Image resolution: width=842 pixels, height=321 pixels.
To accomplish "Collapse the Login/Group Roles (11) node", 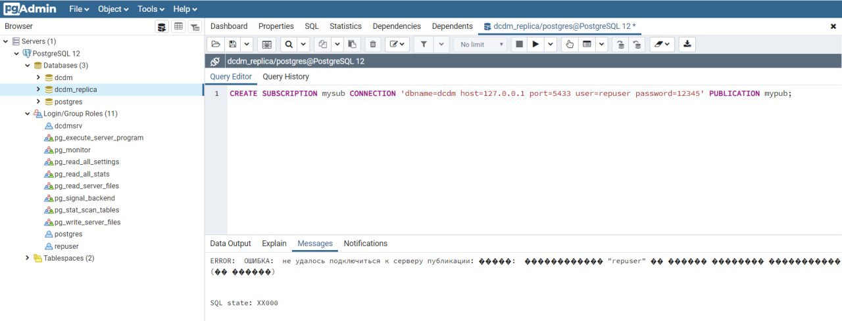I will 28,114.
